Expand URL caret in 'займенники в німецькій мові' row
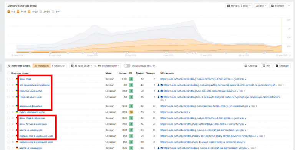Screen dimensions: 295x150 tap(245, 142)
